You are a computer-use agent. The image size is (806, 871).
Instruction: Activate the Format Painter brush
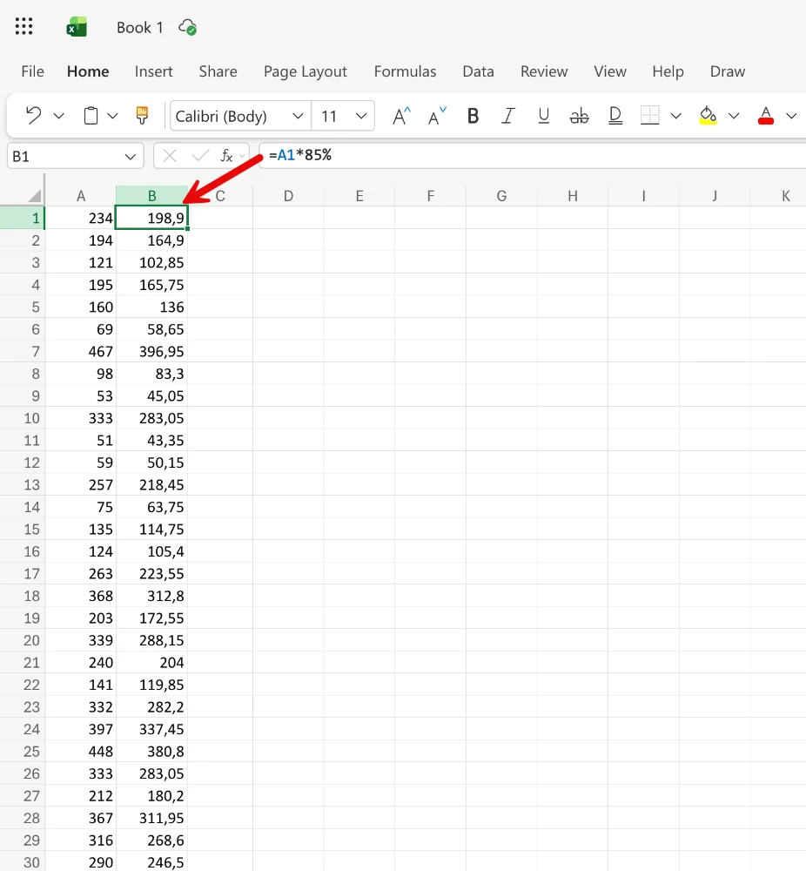pyautogui.click(x=142, y=116)
